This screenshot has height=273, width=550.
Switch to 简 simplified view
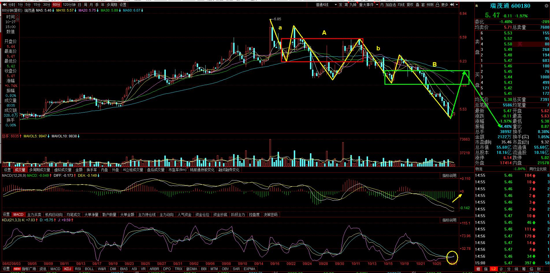(346, 5)
